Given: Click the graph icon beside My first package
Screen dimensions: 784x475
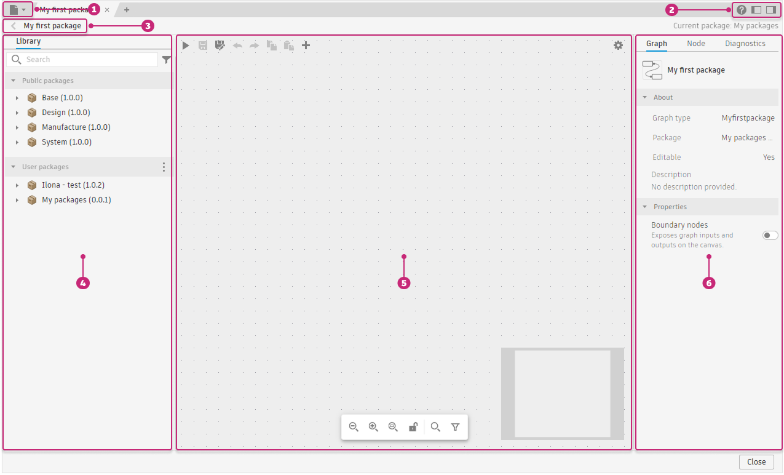Looking at the screenshot, I should click(652, 70).
